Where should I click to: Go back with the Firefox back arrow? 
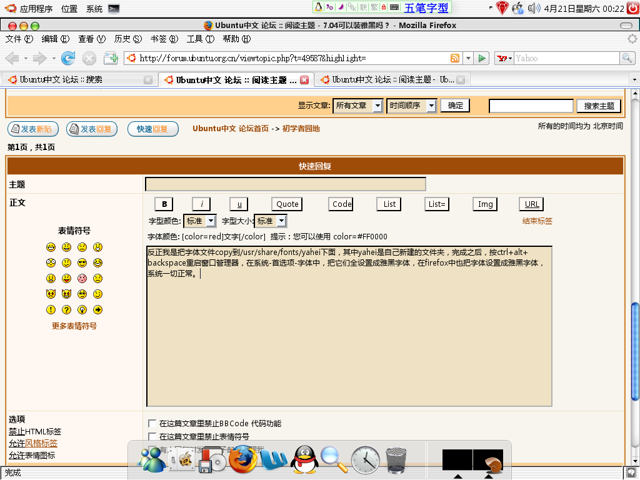[12, 58]
